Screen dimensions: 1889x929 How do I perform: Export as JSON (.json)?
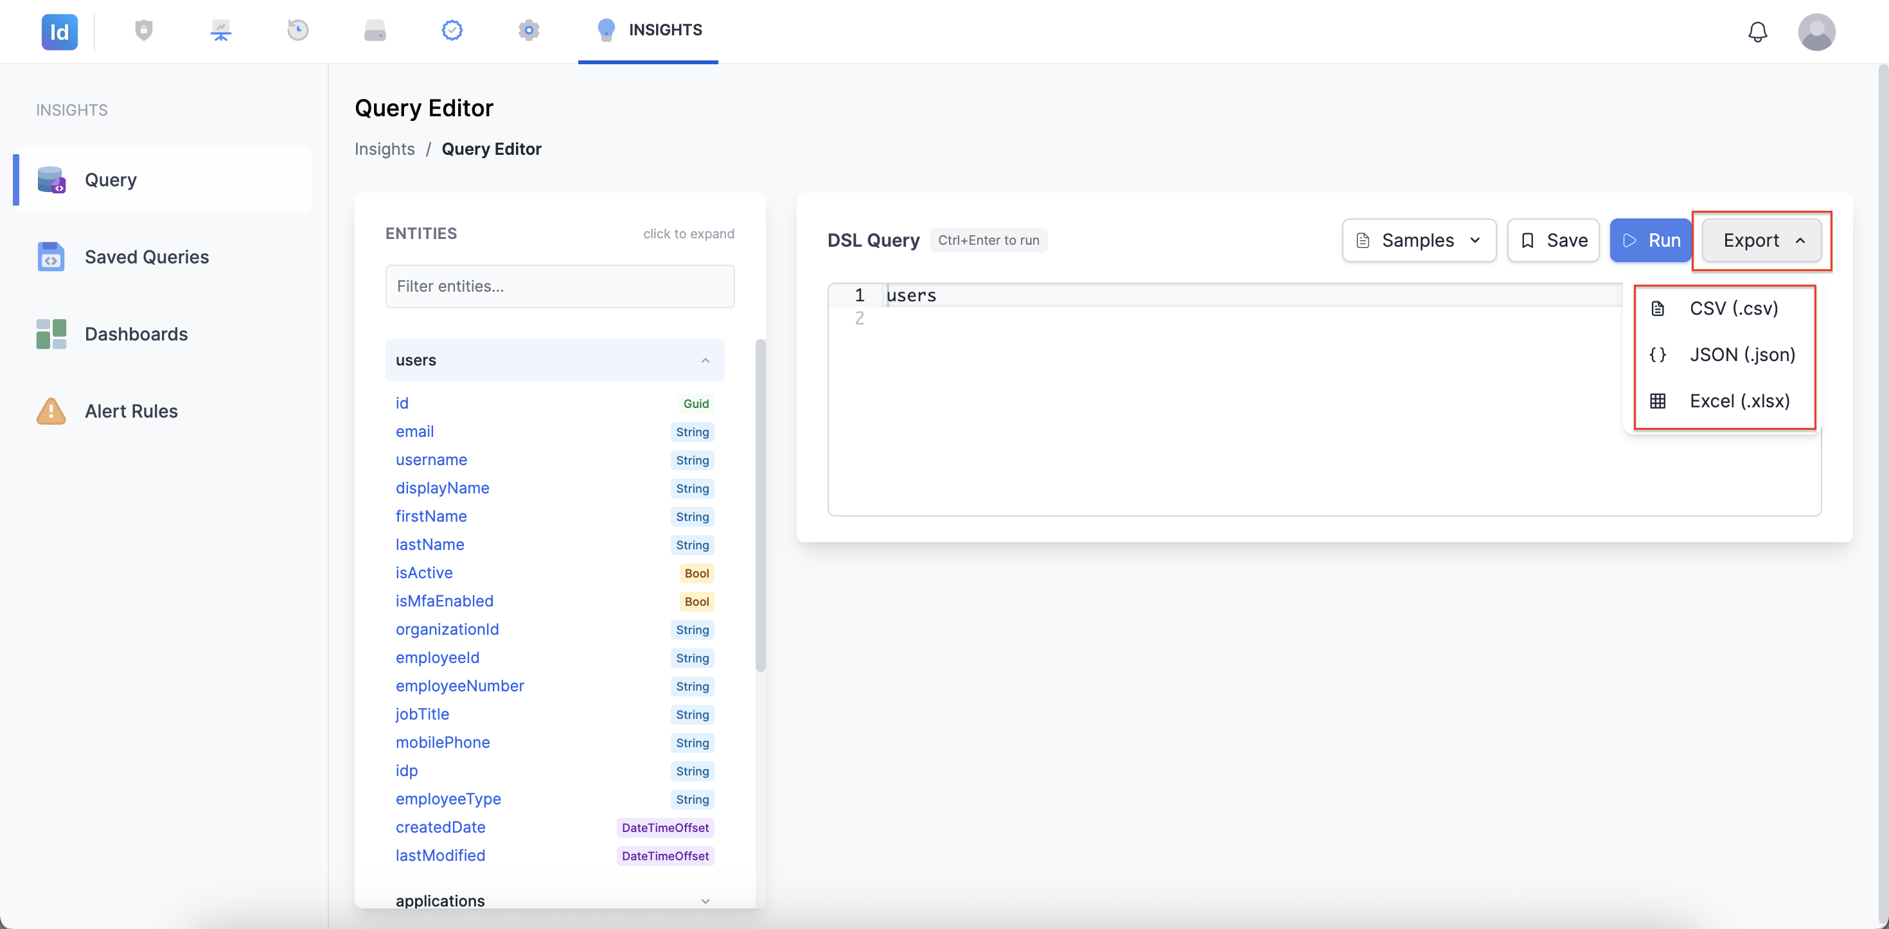point(1723,354)
